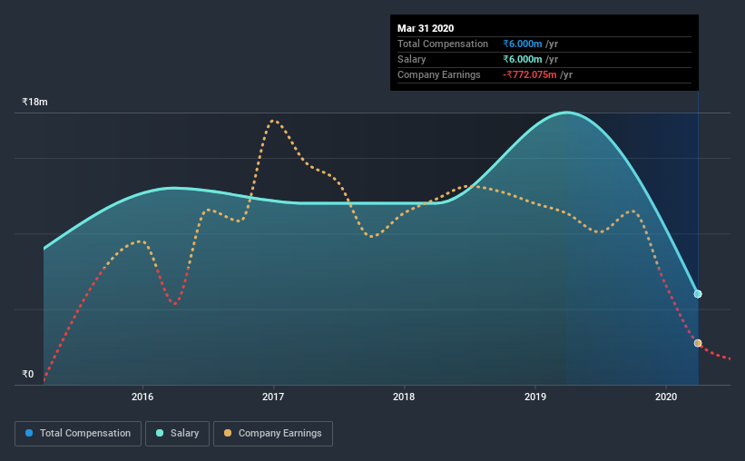Toggle the Company Earnings legend button
Viewport: 745px width, 461px height.
pyautogui.click(x=273, y=434)
